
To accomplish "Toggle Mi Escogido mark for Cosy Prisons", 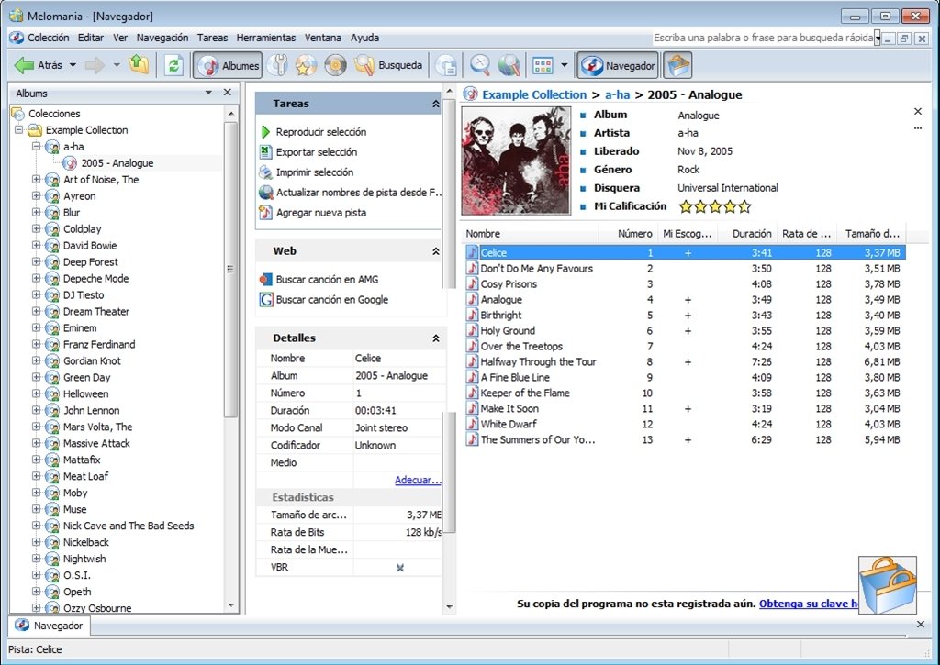I will 688,284.
